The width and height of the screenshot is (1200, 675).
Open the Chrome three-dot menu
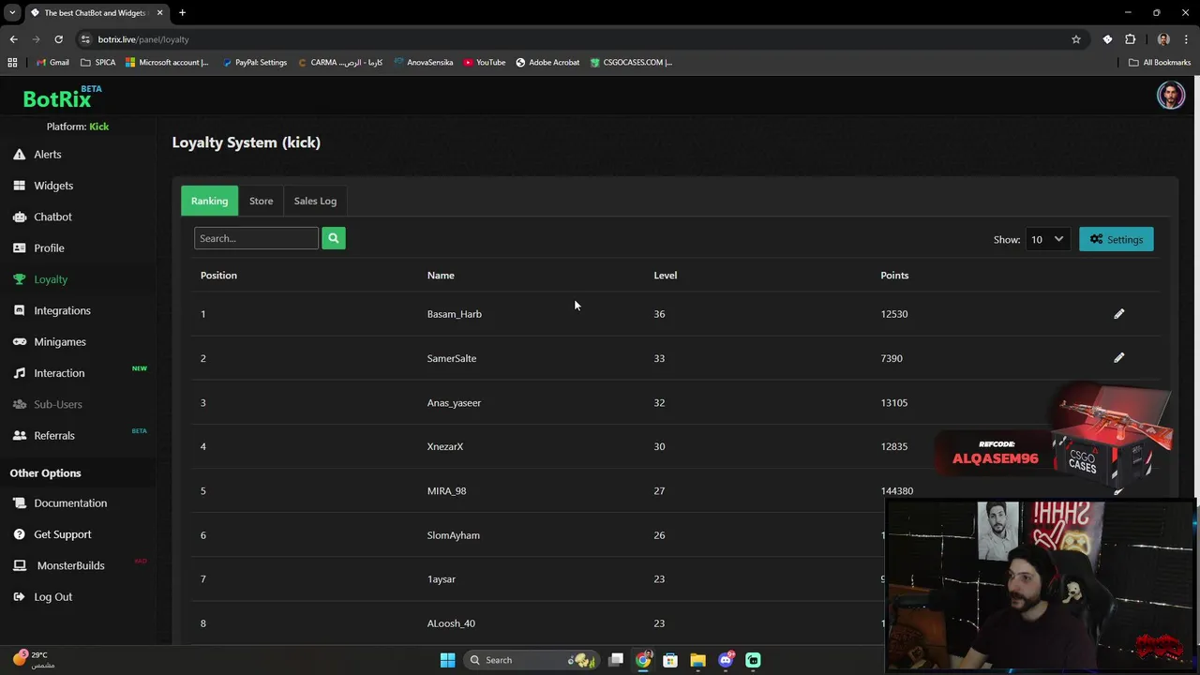(1187, 39)
